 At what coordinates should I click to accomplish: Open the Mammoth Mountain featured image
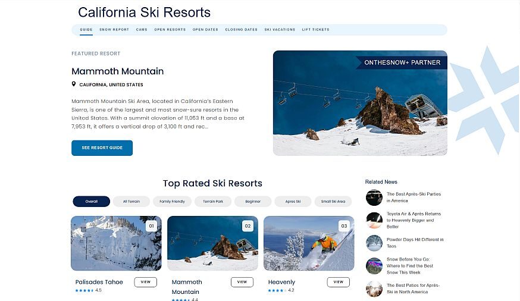[360, 104]
